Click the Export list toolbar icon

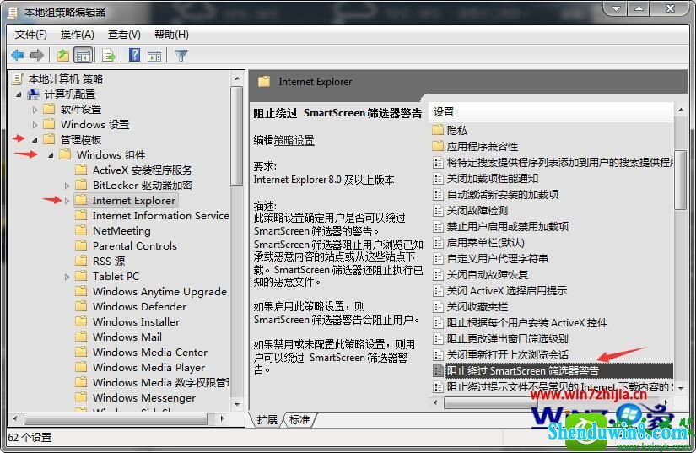[x=109, y=56]
